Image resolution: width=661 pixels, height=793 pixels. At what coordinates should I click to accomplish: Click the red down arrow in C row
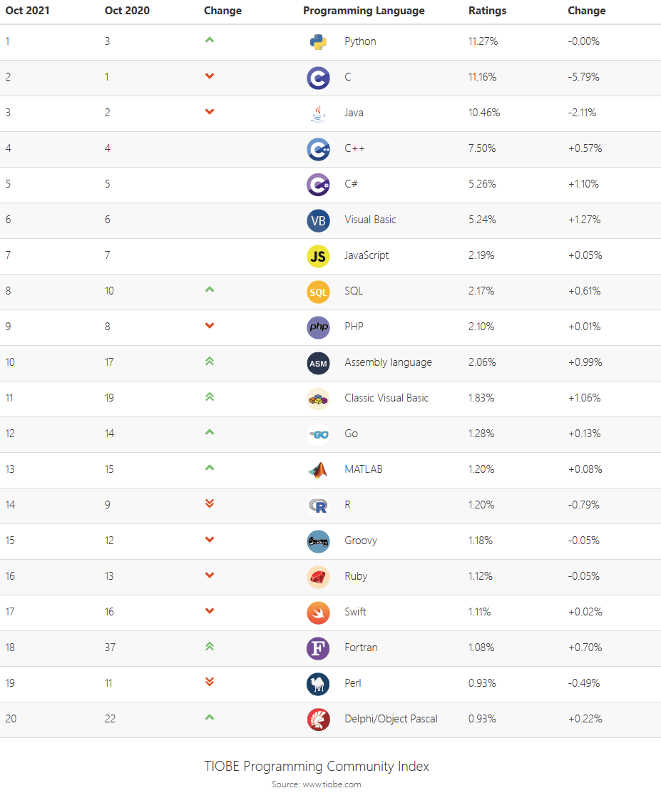pyautogui.click(x=210, y=76)
